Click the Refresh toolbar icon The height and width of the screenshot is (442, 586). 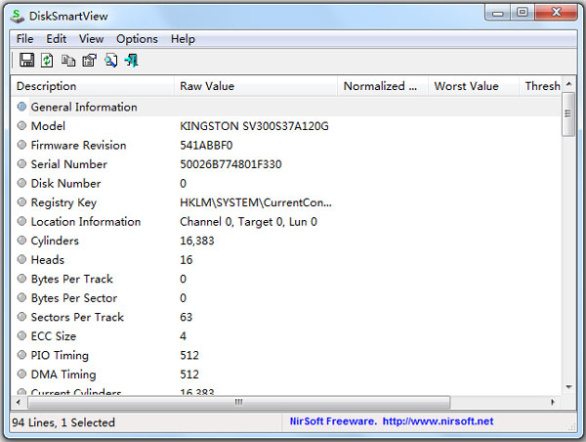(x=47, y=61)
